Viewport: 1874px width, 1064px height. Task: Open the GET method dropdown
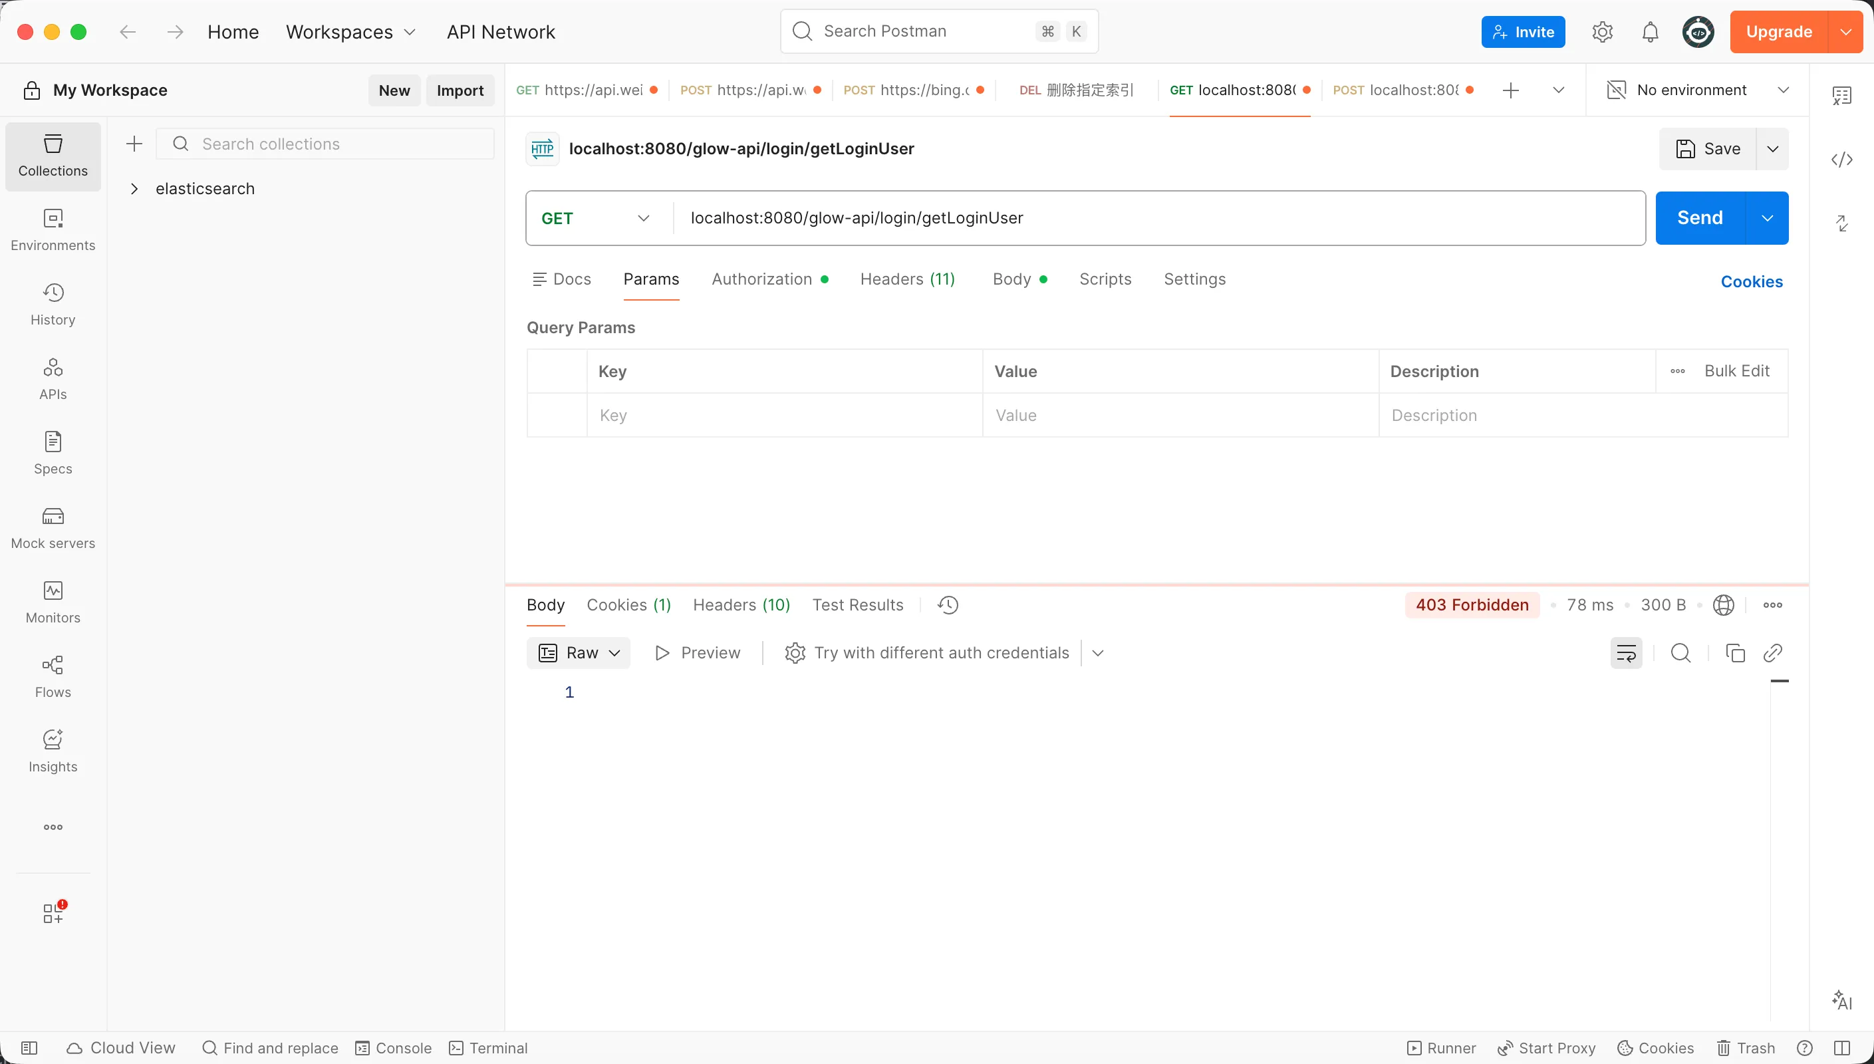pos(595,219)
